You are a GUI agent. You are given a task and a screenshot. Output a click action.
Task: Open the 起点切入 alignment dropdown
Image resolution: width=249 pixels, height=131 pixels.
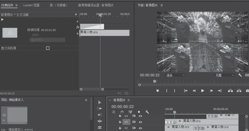point(47,40)
